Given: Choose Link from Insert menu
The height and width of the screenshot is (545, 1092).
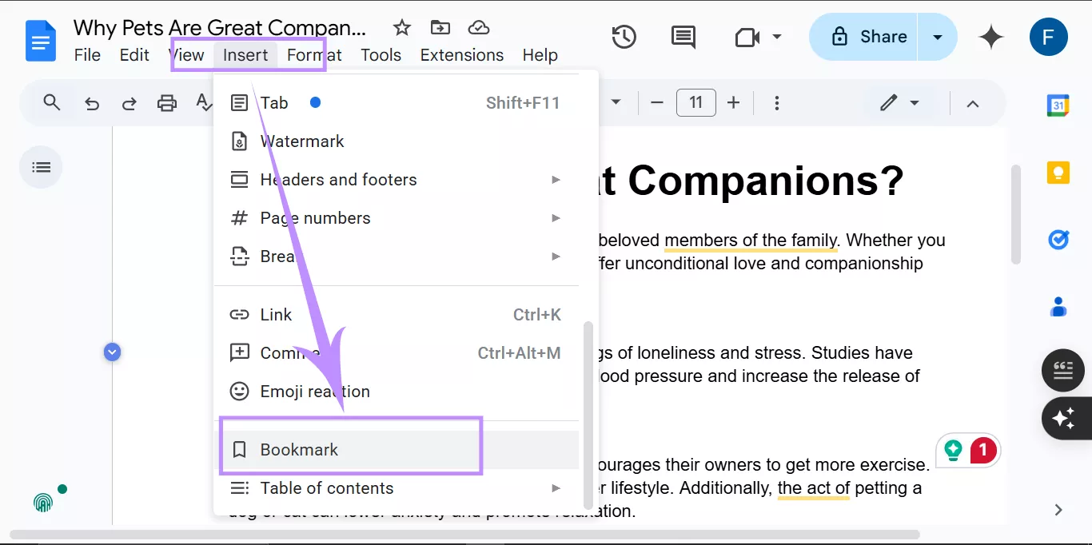Looking at the screenshot, I should tap(397, 315).
